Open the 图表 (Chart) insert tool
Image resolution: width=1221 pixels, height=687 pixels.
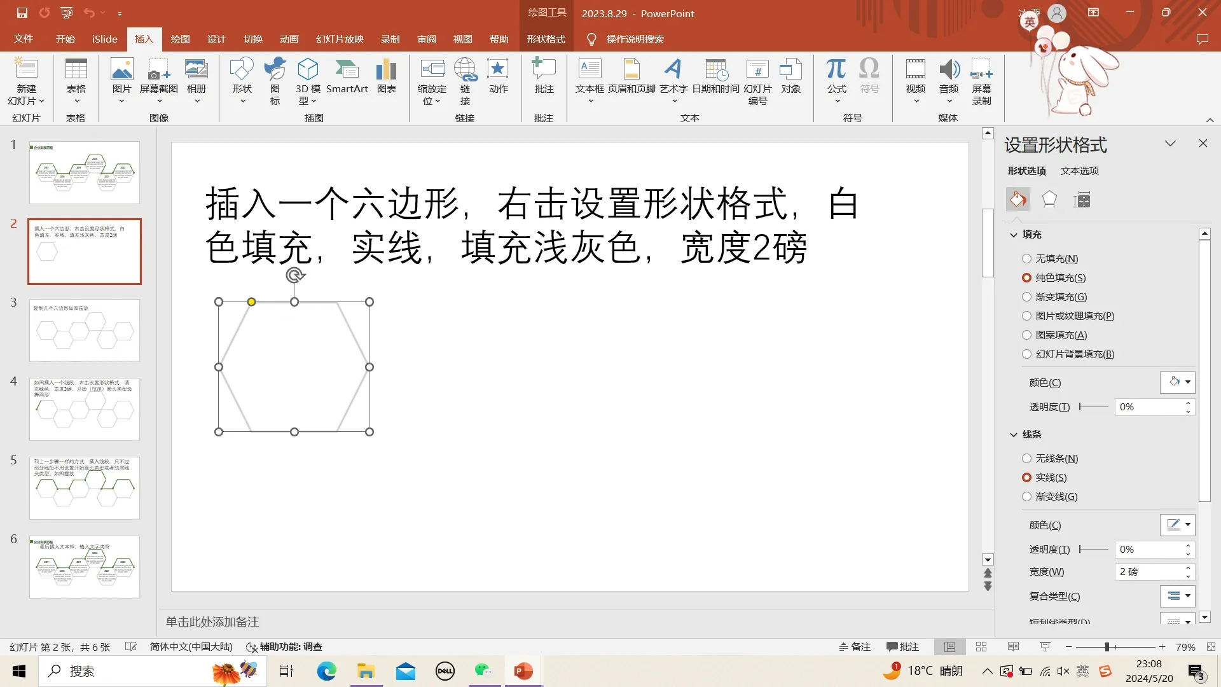pos(385,76)
